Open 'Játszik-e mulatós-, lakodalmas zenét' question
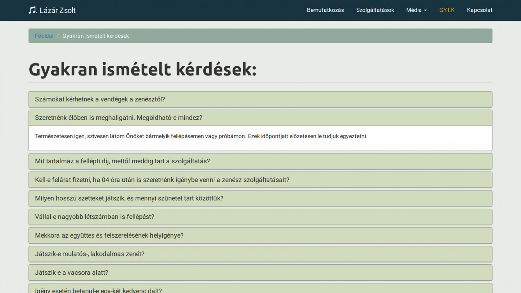 [x=90, y=254]
